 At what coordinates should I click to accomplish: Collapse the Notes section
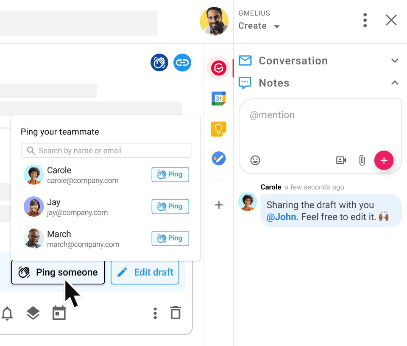(x=395, y=83)
